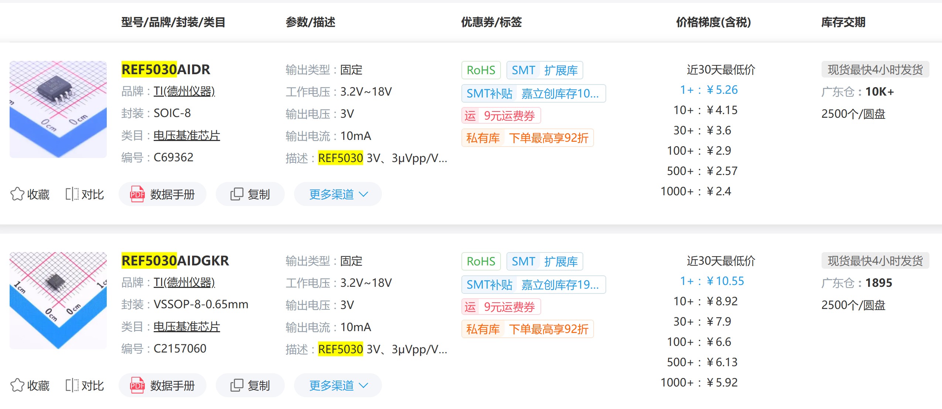Copy REF5030AIDR product info via 复制 icon
The image size is (942, 409).
pyautogui.click(x=250, y=193)
